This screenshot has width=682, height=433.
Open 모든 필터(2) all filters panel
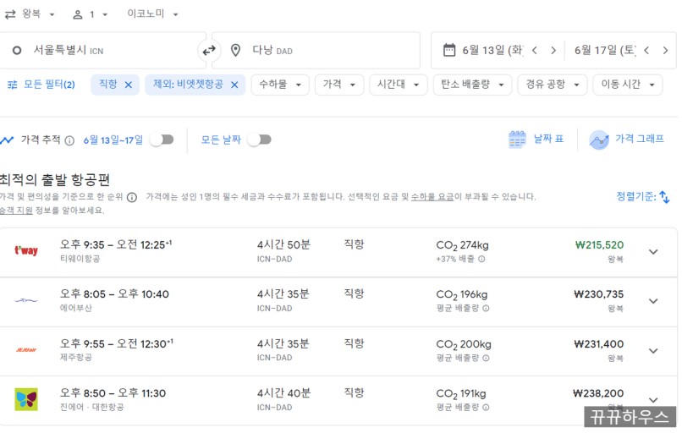click(41, 85)
